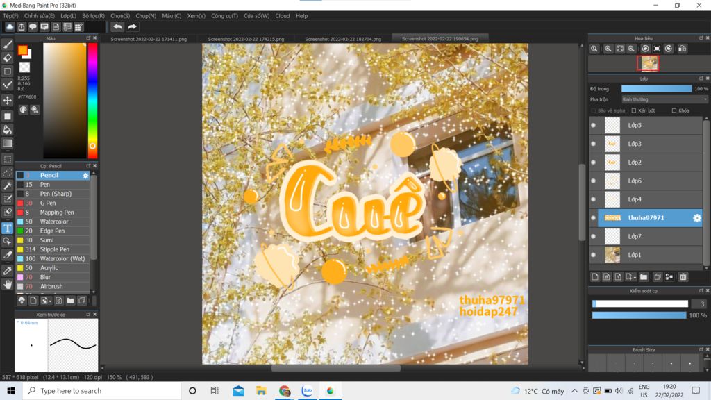Open Pencil brush settings gear
This screenshot has width=711, height=400.
(x=85, y=176)
